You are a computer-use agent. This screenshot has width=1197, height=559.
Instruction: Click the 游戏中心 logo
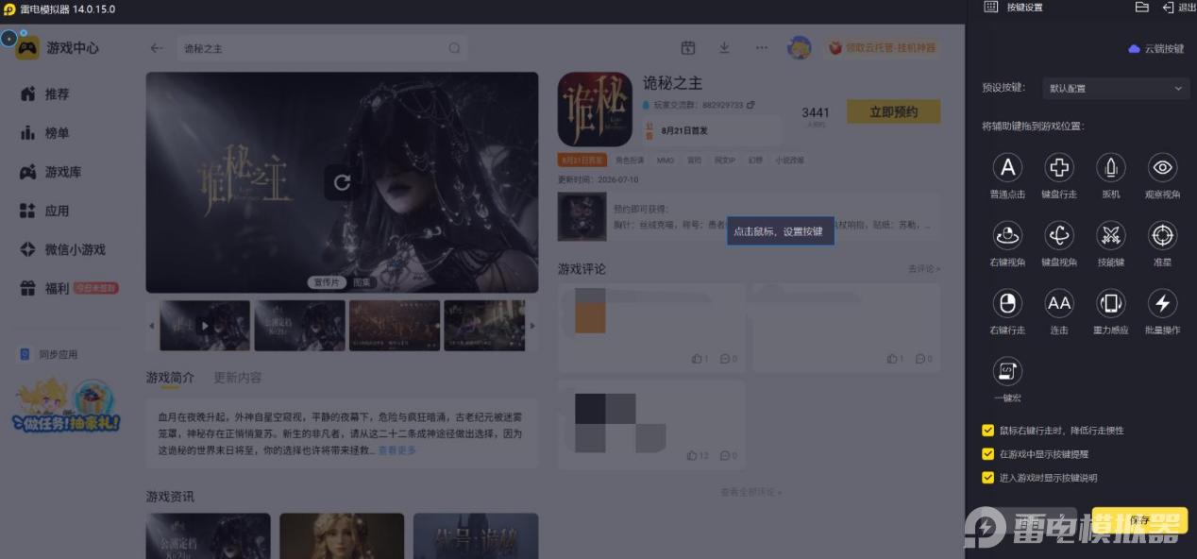pyautogui.click(x=57, y=47)
